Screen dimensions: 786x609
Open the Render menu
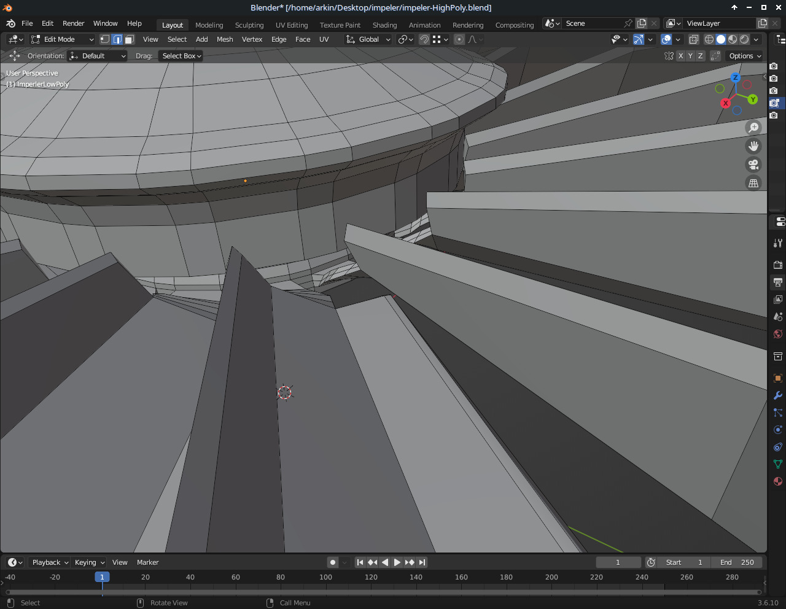point(74,23)
